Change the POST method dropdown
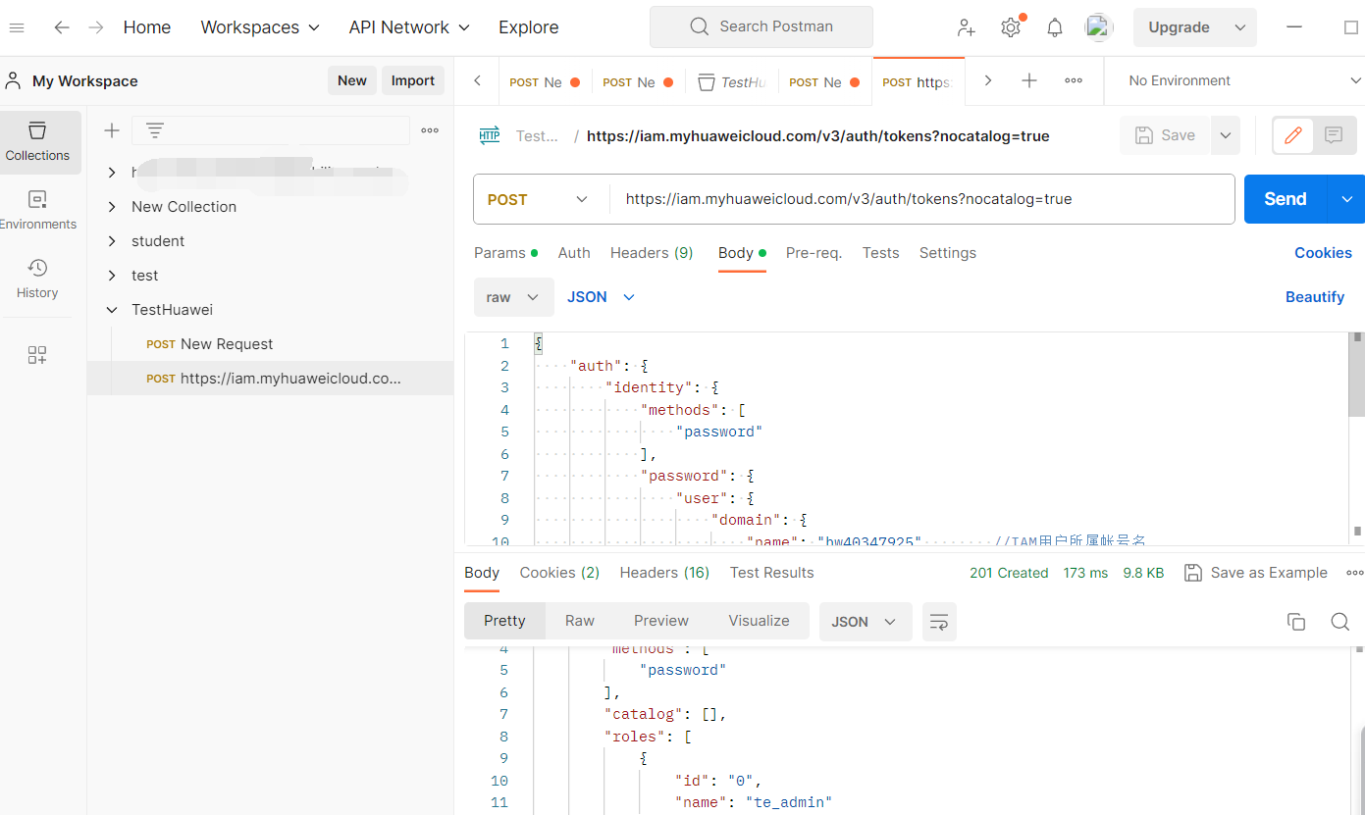1365x815 pixels. click(539, 199)
